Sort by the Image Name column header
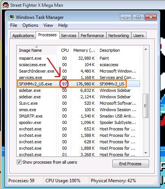165x189 pixels. coord(37,50)
